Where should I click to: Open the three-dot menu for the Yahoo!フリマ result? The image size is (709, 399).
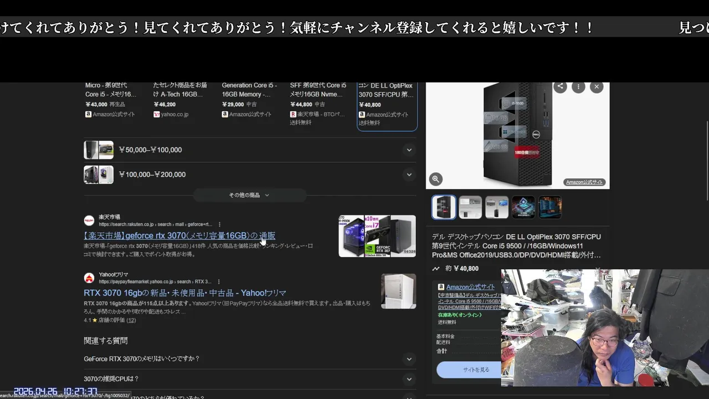point(219,282)
